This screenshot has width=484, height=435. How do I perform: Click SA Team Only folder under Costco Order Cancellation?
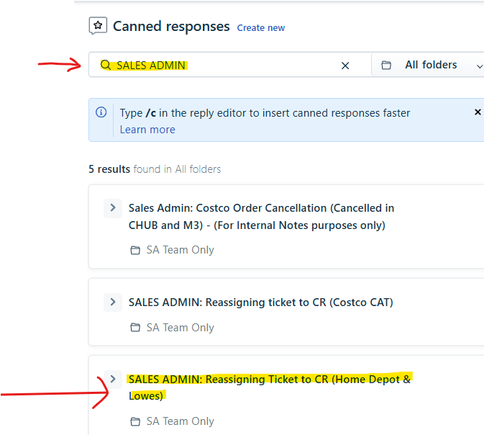point(180,250)
